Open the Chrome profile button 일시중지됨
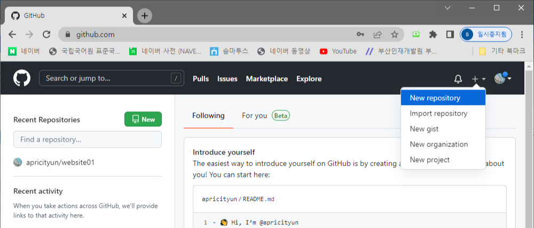This screenshot has width=534, height=228. 485,34
